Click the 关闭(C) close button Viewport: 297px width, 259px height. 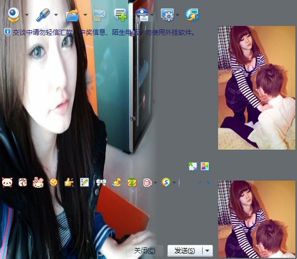145,251
